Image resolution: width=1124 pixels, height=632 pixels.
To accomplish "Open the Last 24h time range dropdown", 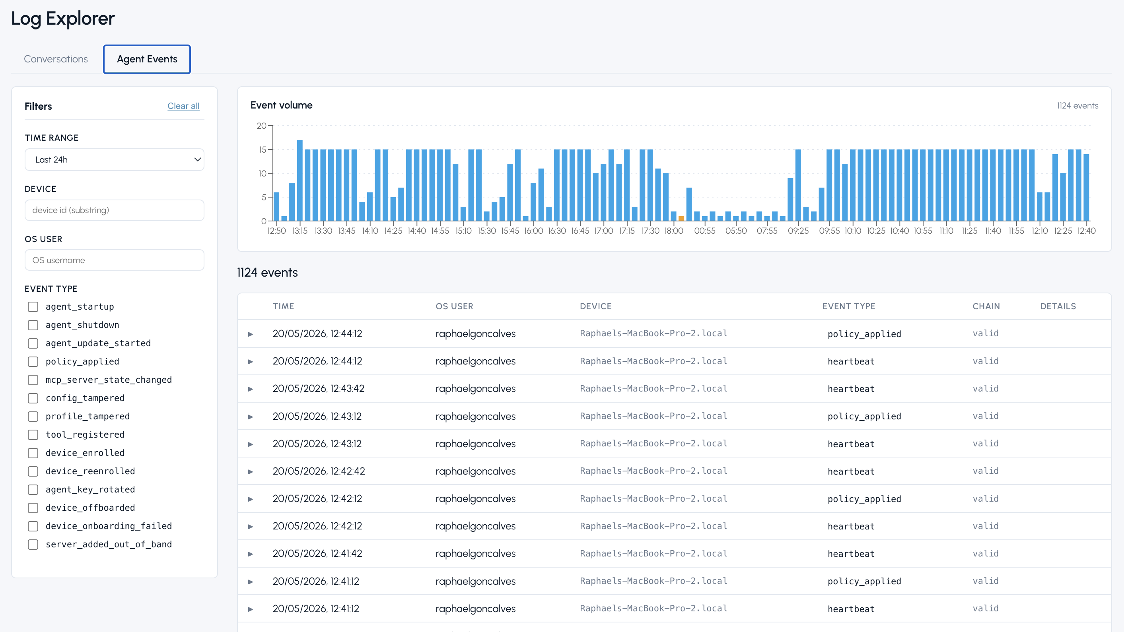I will point(114,160).
